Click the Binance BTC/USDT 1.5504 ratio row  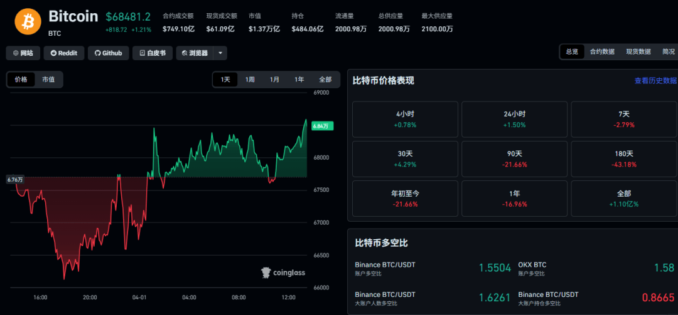432,268
